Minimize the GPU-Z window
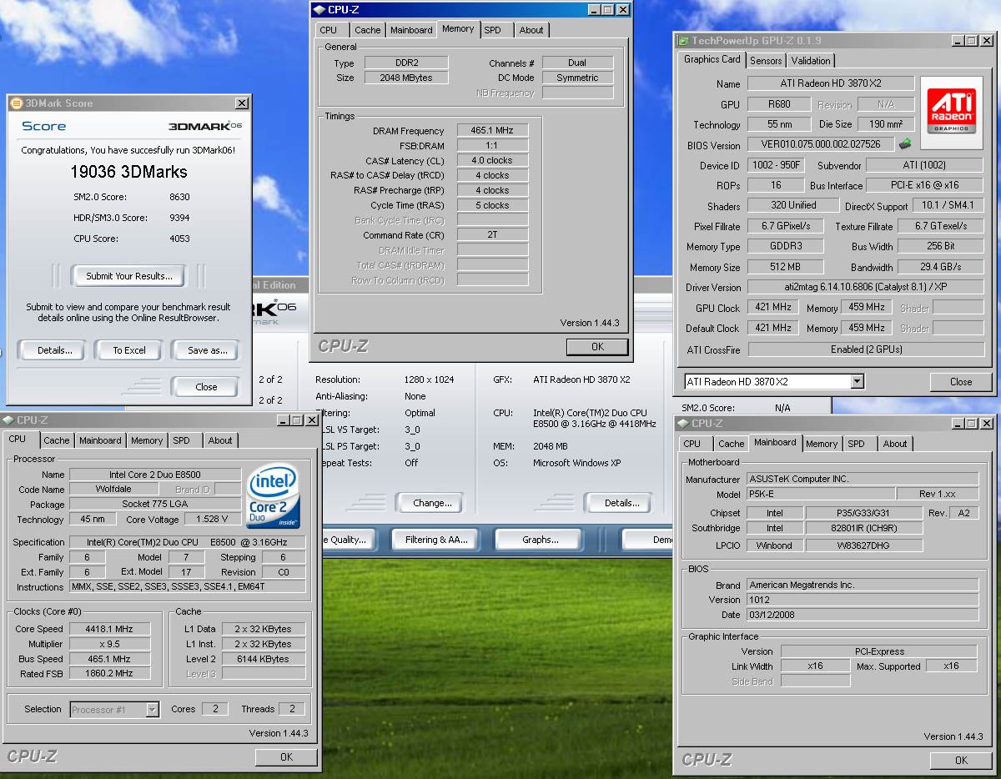The width and height of the screenshot is (1001, 779). tap(958, 40)
